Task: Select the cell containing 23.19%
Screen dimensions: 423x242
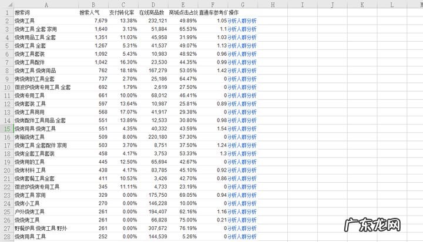Action: (183, 187)
